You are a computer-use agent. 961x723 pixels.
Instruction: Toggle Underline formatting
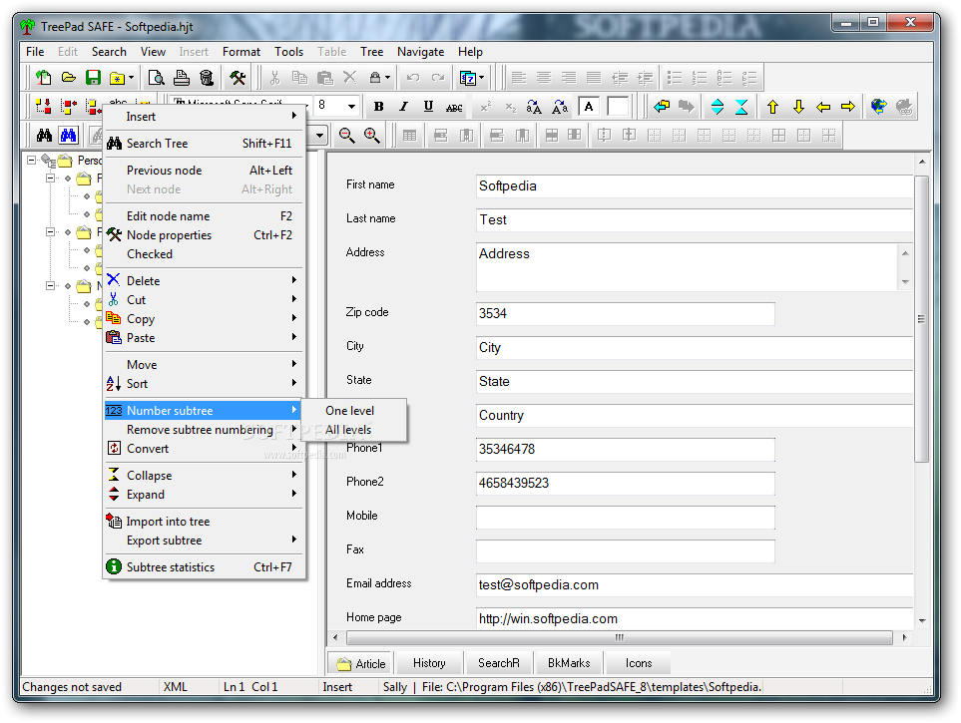428,107
